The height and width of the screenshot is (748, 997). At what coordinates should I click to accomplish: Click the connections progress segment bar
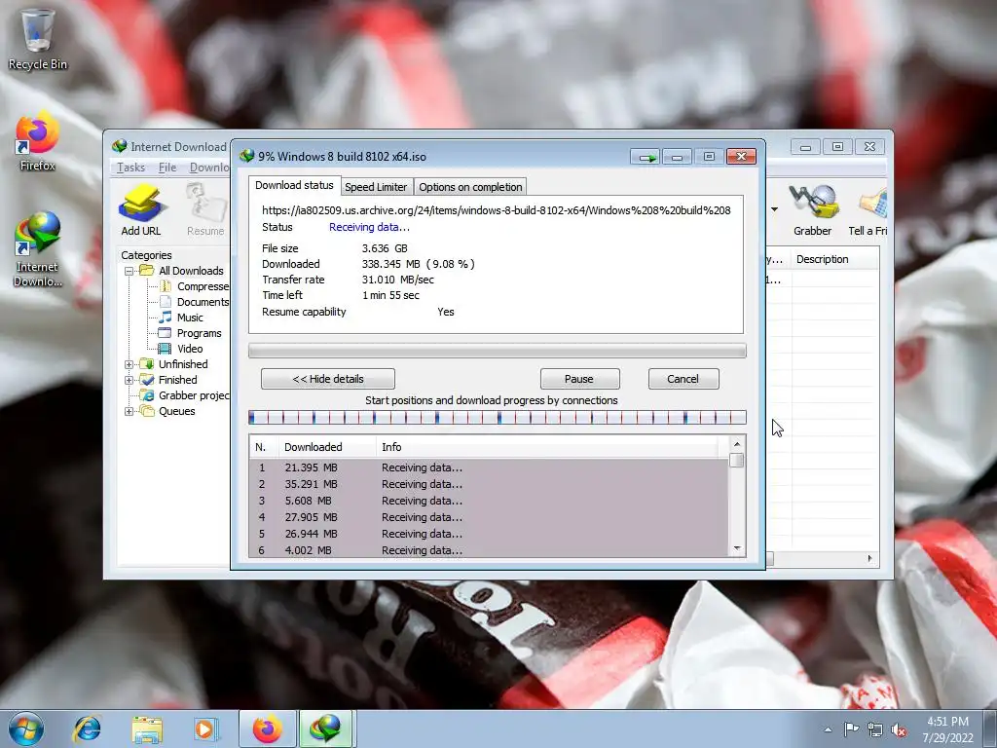click(498, 417)
